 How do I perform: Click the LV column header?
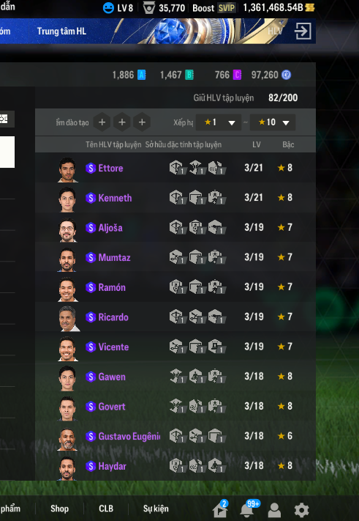256,144
